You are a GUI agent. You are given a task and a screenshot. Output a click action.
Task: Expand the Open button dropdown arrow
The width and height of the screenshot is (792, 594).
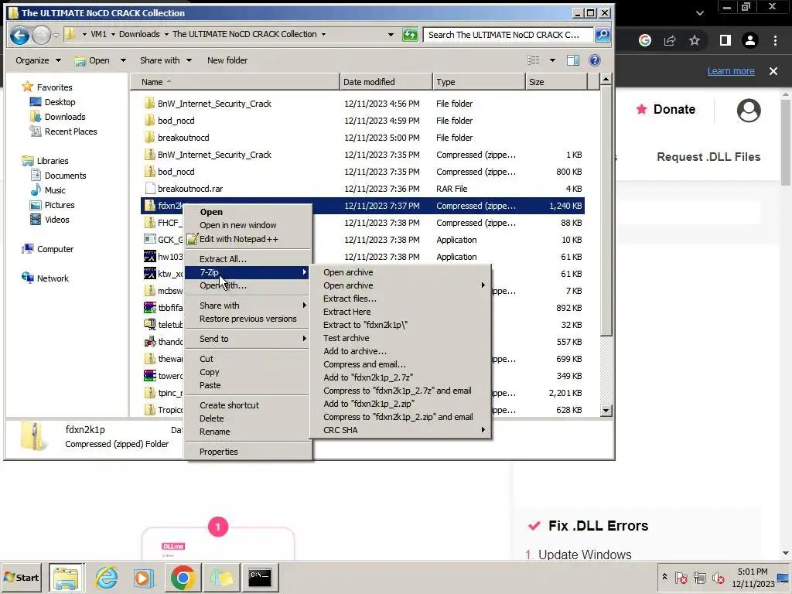[x=123, y=60]
